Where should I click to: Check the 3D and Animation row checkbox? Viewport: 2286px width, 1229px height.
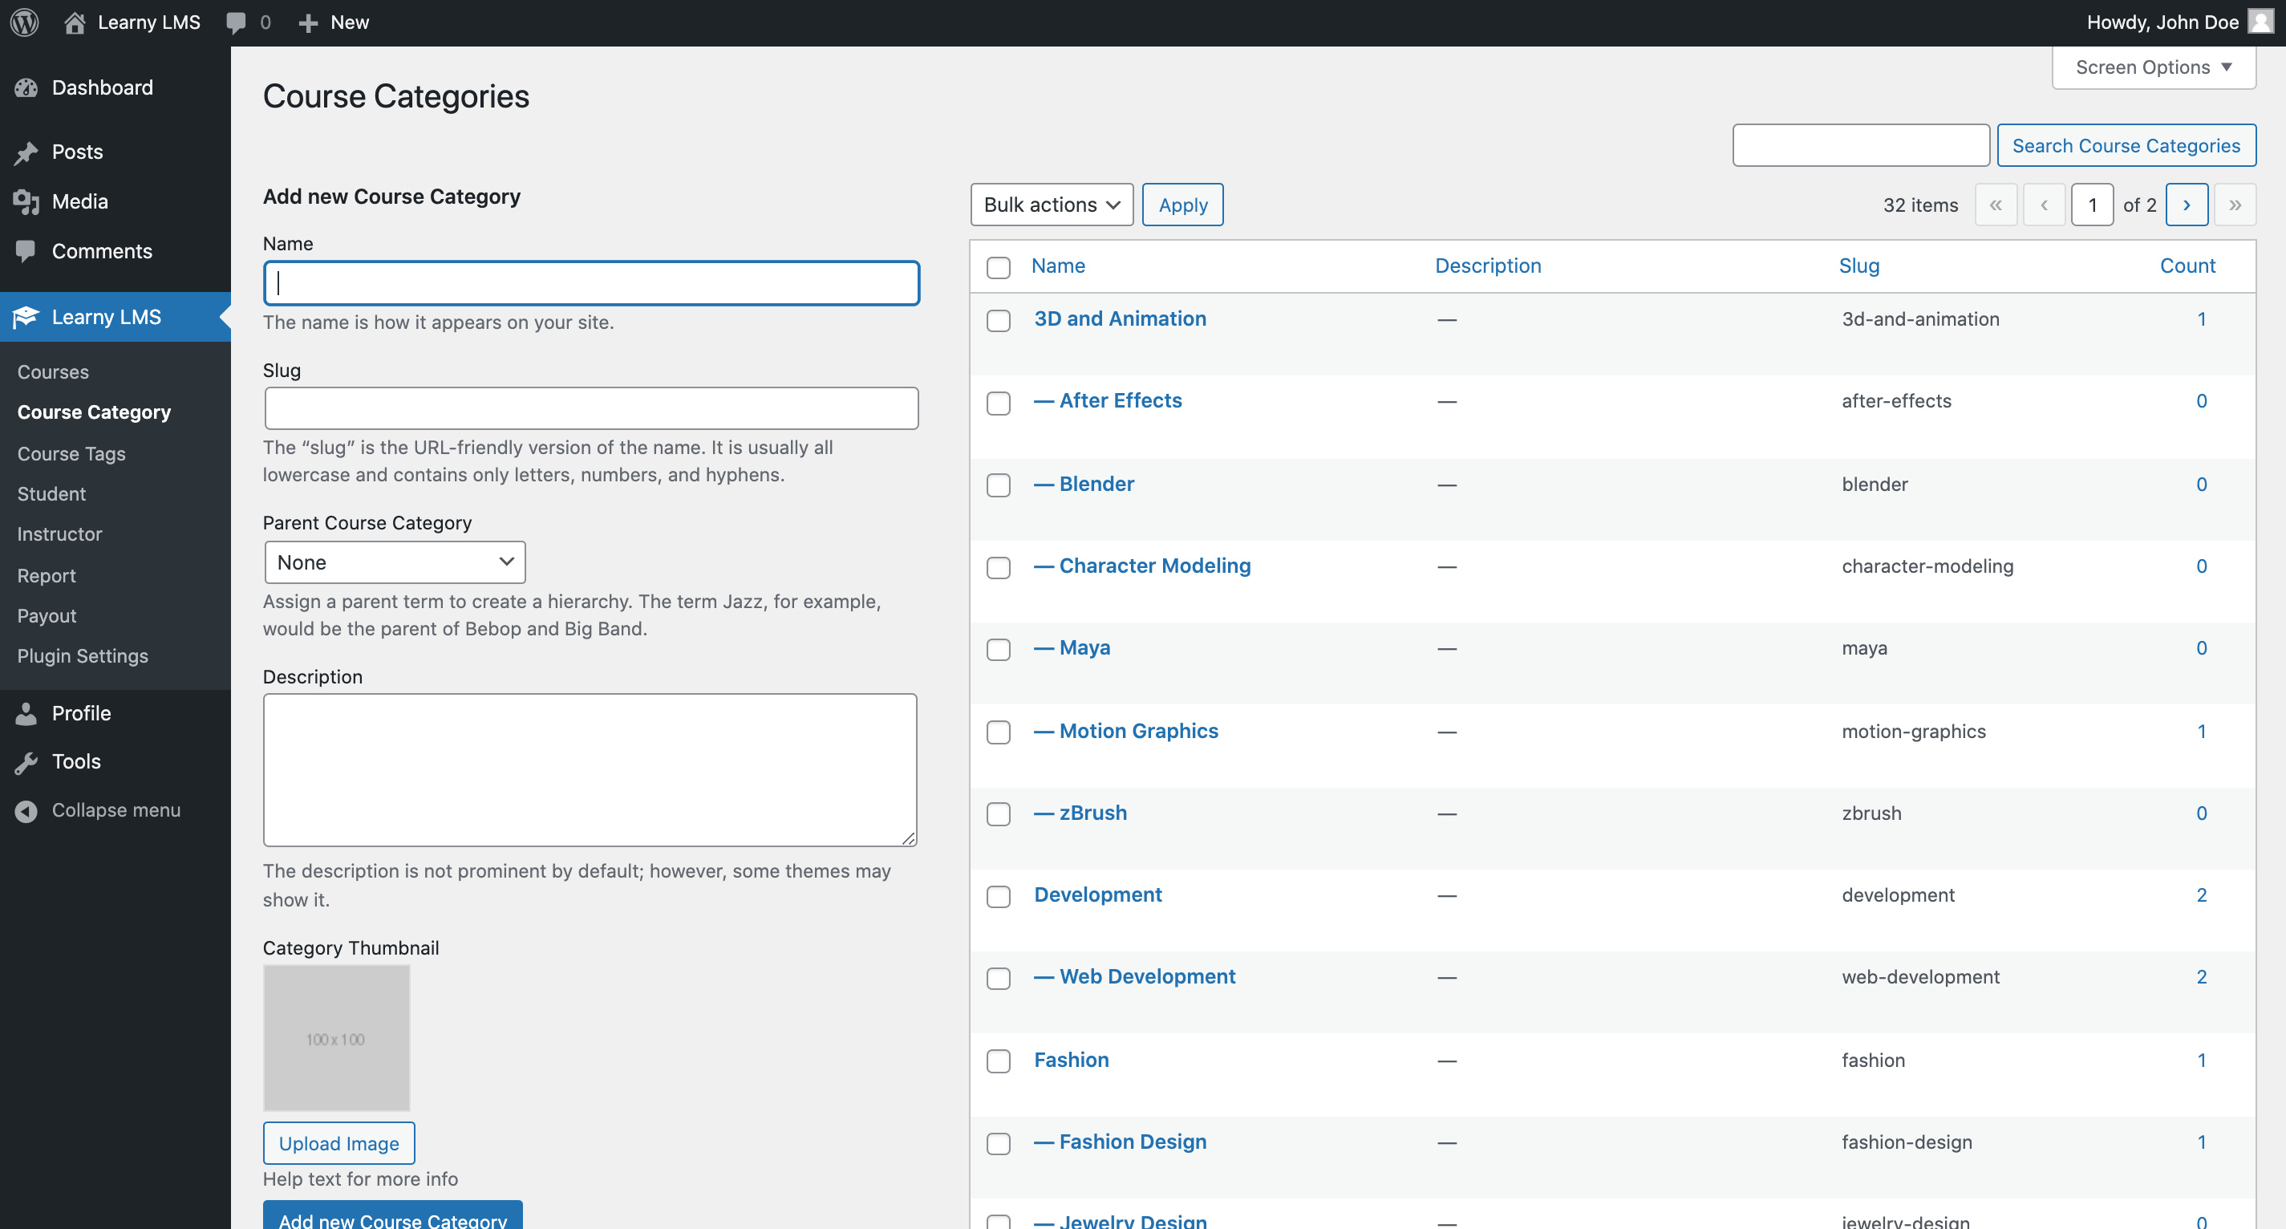(999, 320)
